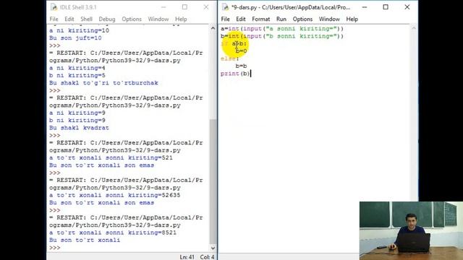Open Options menu in 9-dars.py editor
463x260 pixels.
[302, 19]
